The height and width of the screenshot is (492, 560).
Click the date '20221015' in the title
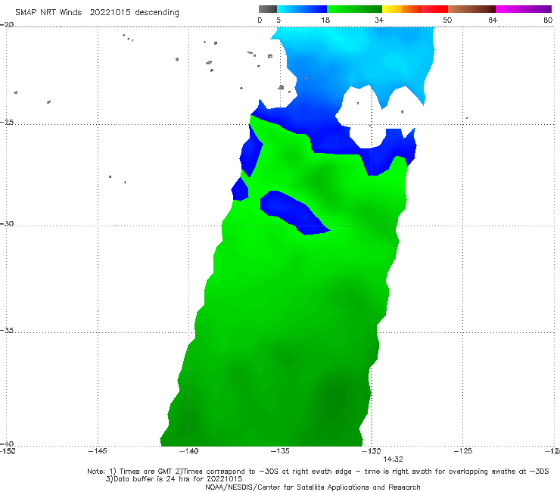110,13
